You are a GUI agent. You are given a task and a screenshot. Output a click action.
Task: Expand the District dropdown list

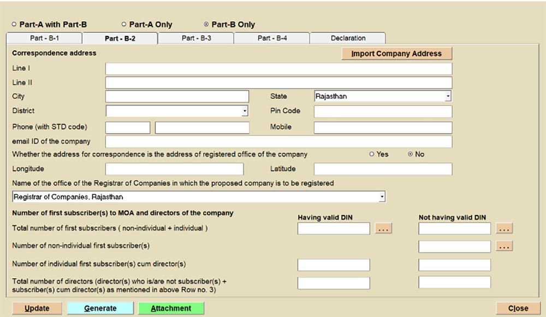click(x=245, y=111)
